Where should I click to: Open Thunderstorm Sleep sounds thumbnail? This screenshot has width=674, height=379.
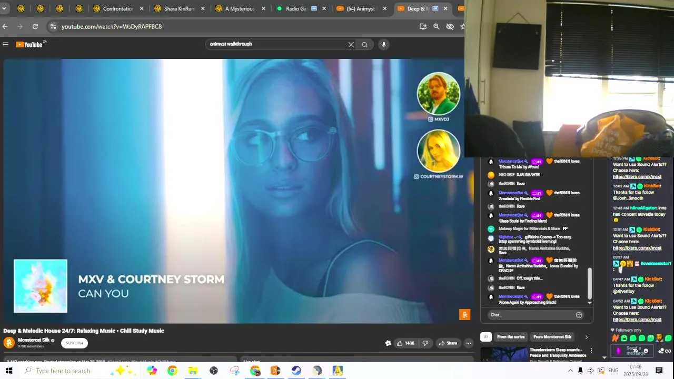(x=504, y=355)
